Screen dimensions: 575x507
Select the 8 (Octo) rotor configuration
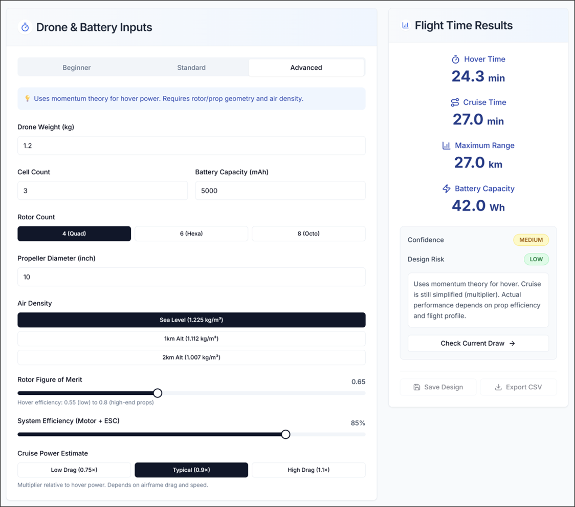pos(308,234)
